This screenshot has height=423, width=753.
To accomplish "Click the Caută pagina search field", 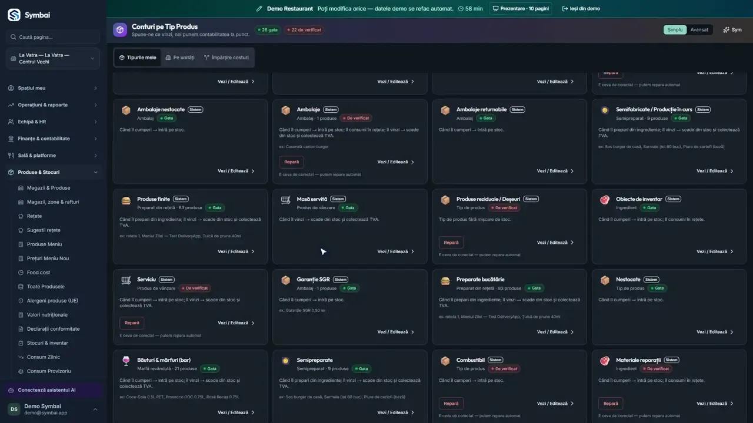I will (x=53, y=37).
